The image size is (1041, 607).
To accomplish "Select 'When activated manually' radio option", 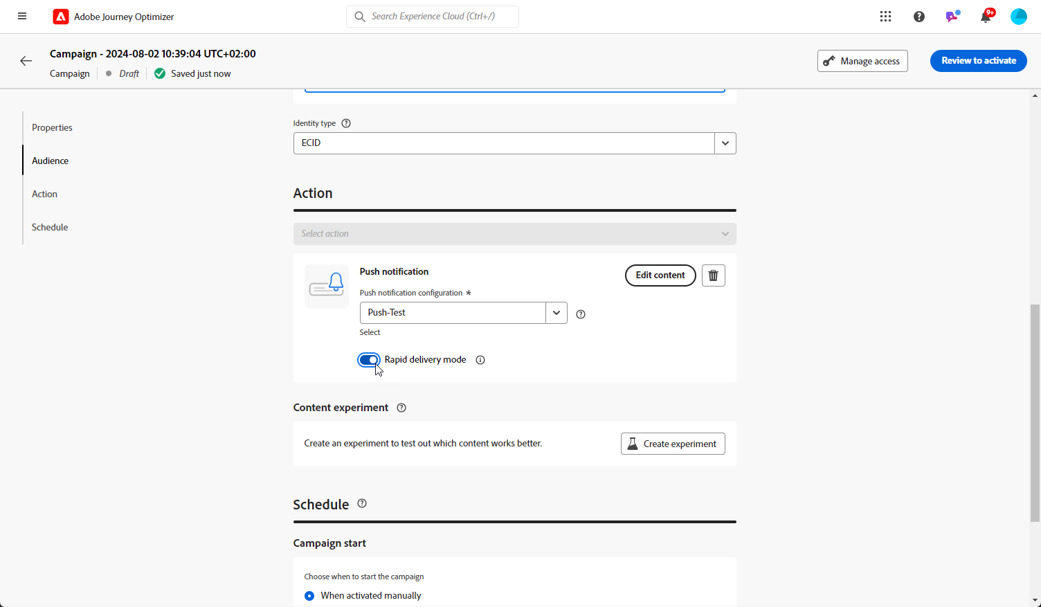I will pyautogui.click(x=309, y=596).
